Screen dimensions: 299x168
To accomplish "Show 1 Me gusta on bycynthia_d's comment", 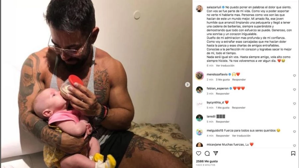I will coord(223,108).
